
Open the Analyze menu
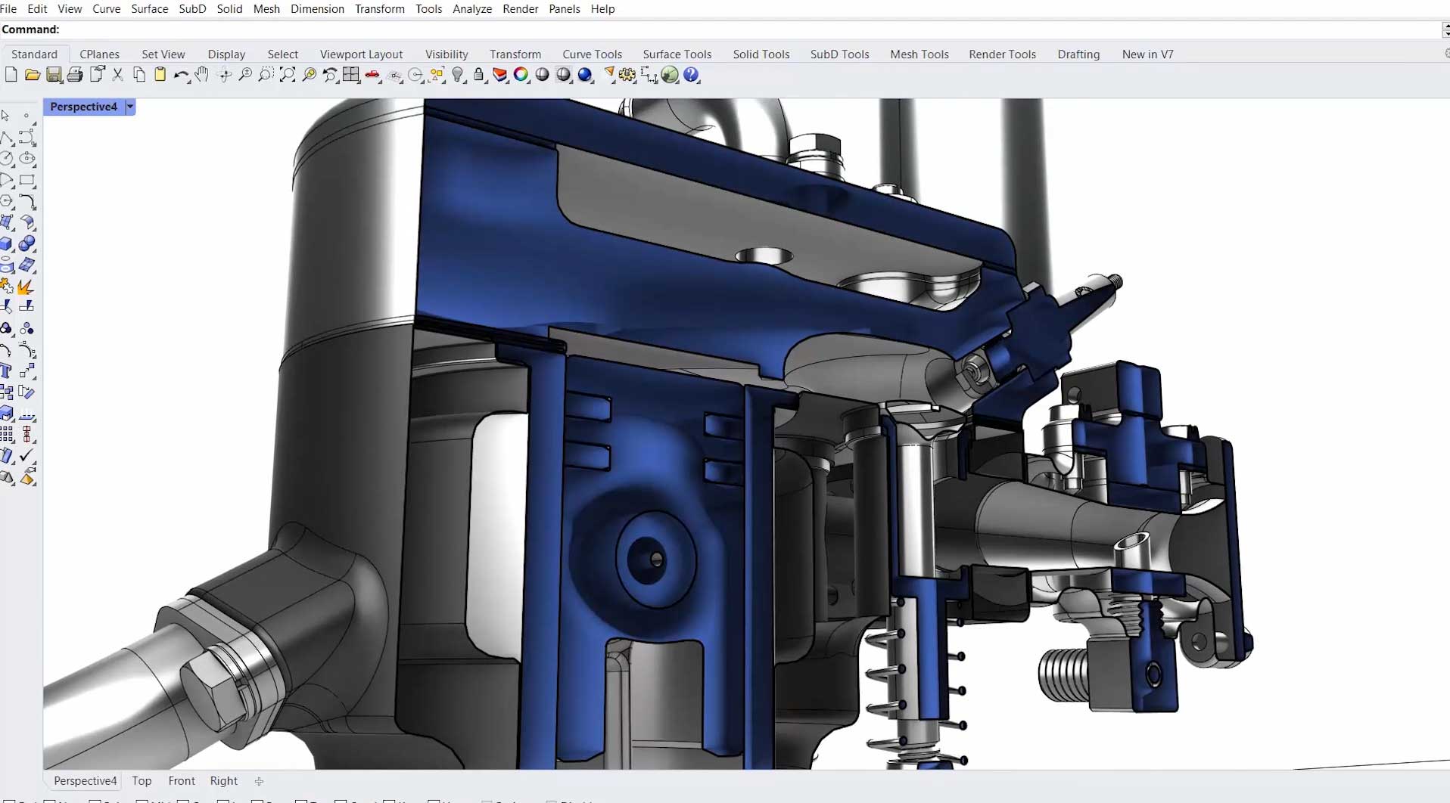(472, 9)
